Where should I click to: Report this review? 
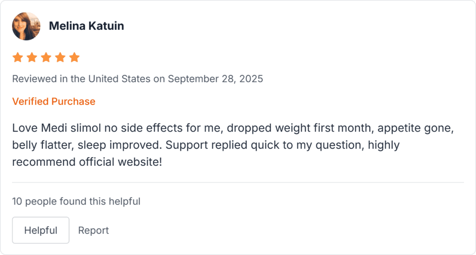pos(93,230)
